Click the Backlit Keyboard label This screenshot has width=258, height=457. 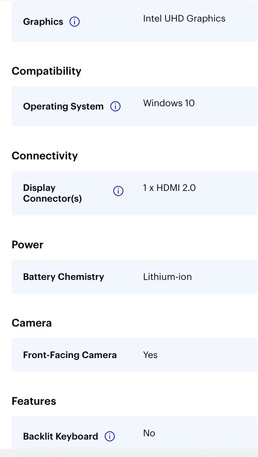[x=60, y=437]
